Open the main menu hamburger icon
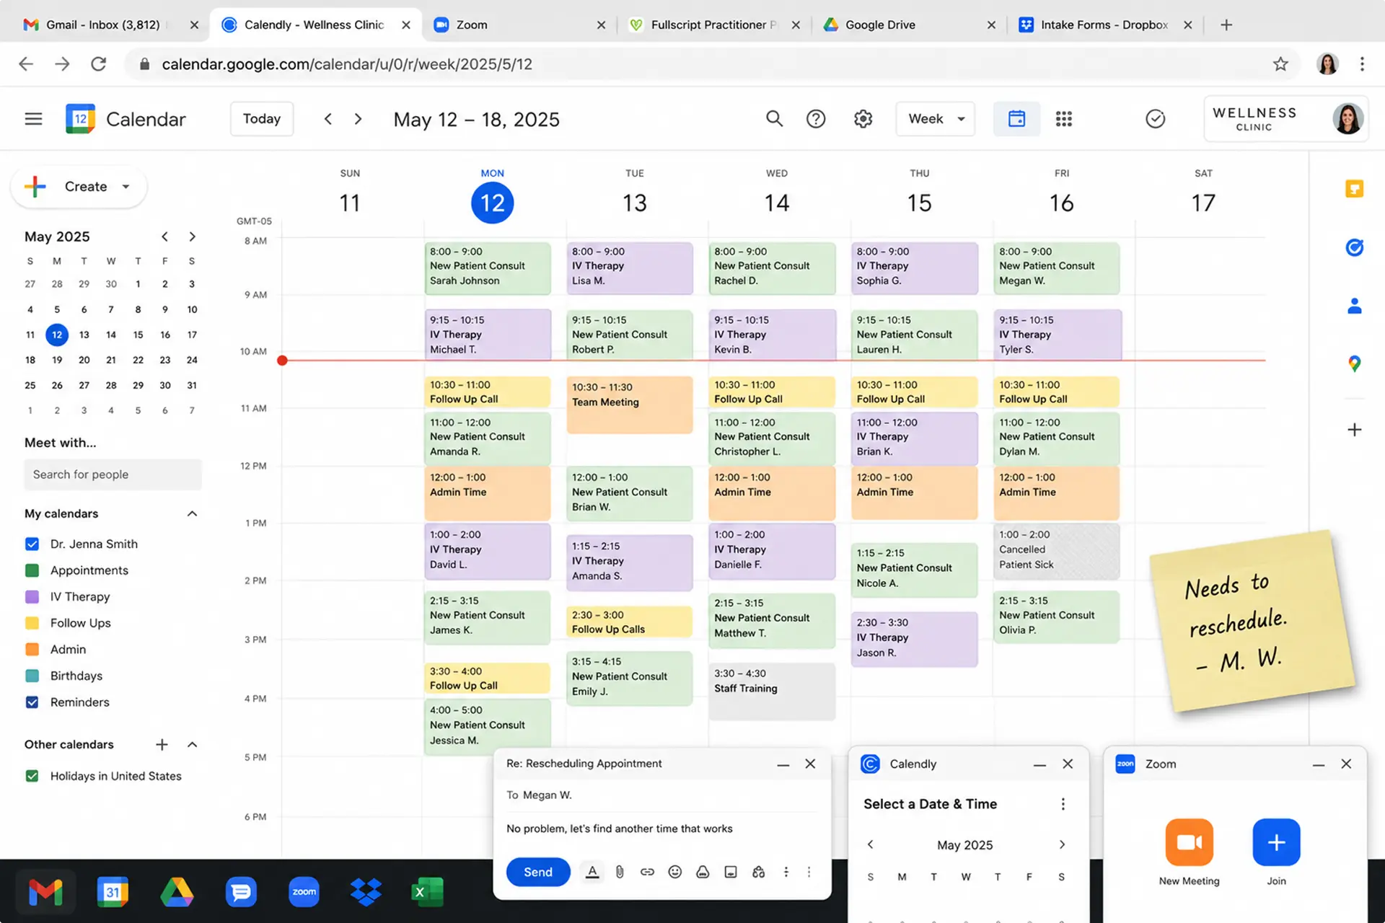Screen dimensions: 1385x923 tap(33, 119)
